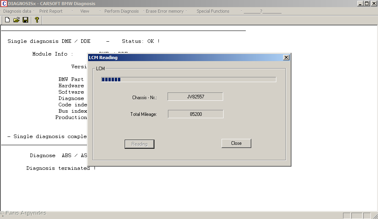Open the Special Functions menu
This screenshot has height=219, width=378.
(213, 12)
